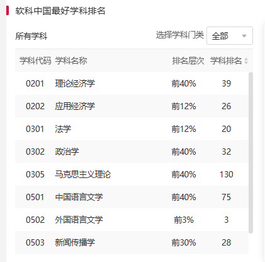
Task: Click rank value 130 for 马克思主义理论
Action: click(x=226, y=174)
